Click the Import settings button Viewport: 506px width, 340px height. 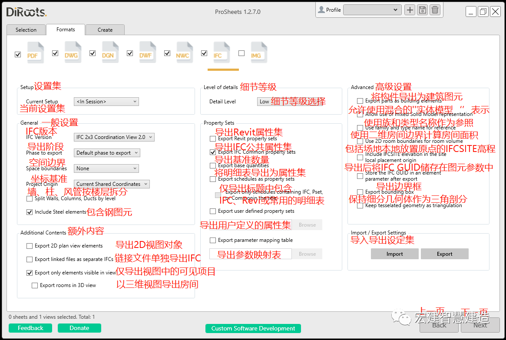[395, 254]
